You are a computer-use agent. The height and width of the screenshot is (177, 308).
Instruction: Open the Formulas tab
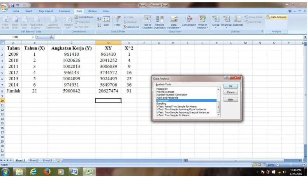coord(64,11)
